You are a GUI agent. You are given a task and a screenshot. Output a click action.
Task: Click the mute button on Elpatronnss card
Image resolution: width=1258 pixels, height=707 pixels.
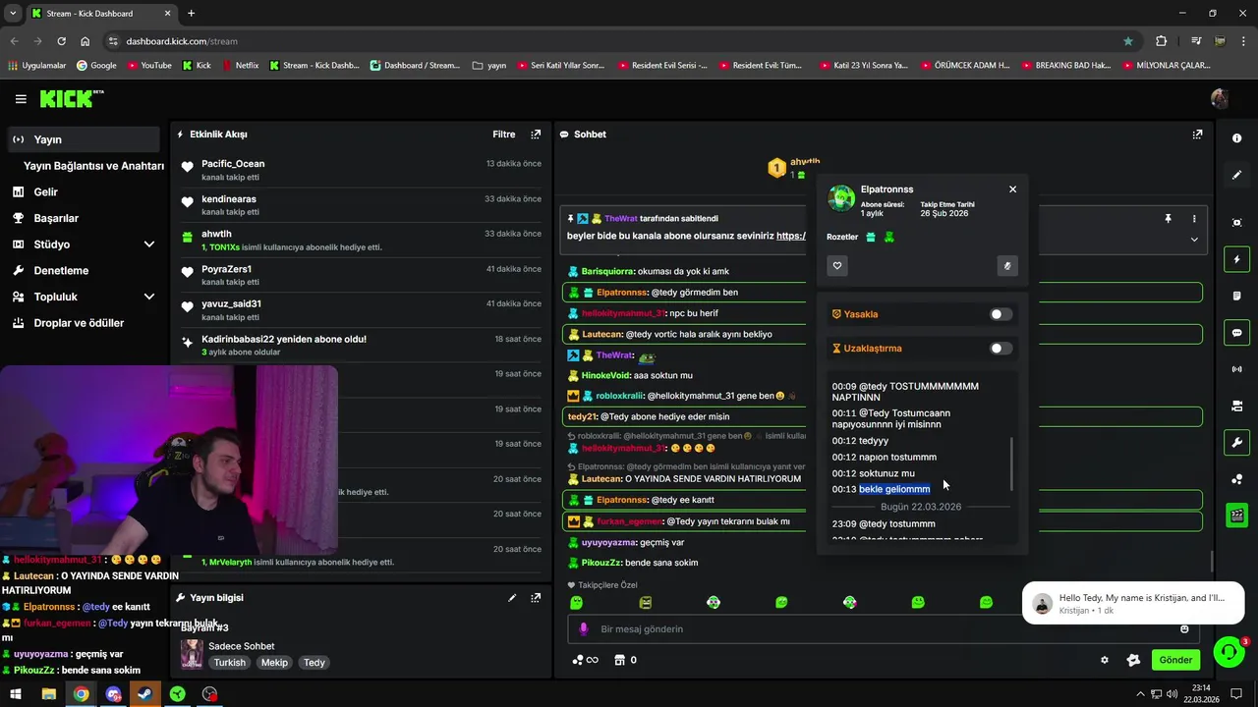pos(1006,265)
